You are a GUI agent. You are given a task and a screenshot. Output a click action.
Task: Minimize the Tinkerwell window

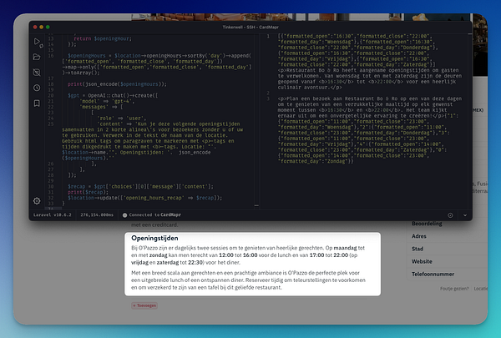pyautogui.click(x=41, y=28)
